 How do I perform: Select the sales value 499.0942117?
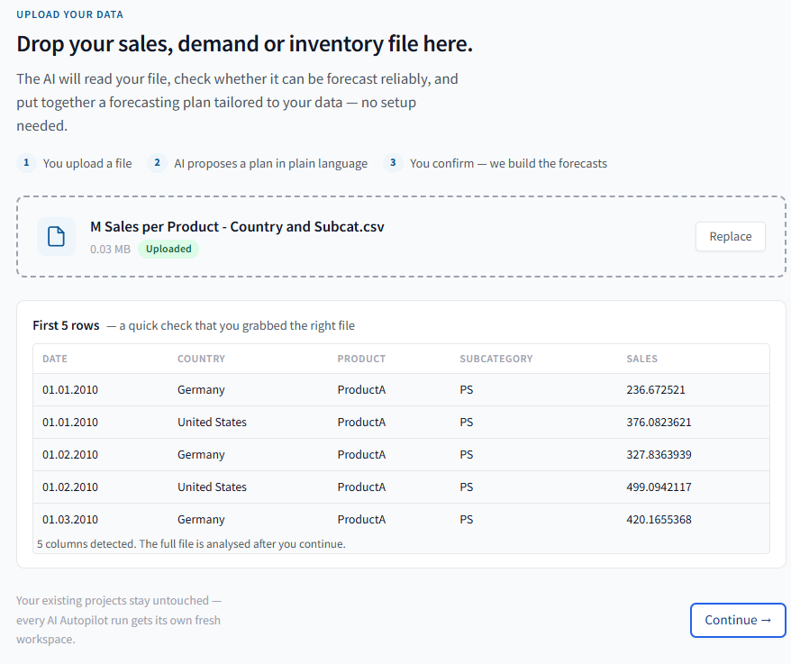pos(659,487)
